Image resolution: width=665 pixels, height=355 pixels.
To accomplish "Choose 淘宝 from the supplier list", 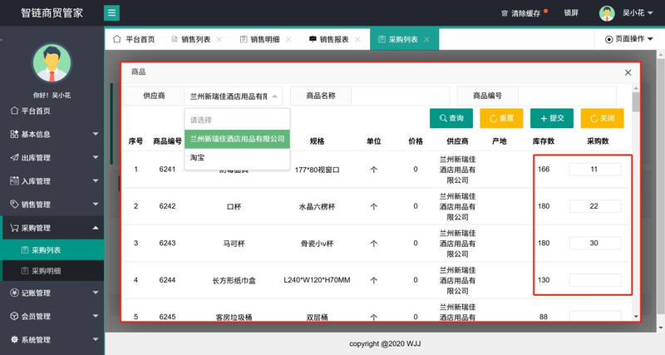I will pyautogui.click(x=237, y=158).
